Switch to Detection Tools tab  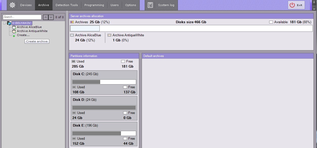coord(67,5)
